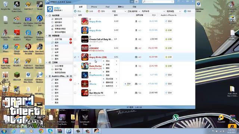
Task: Choose the delete entry in context menu
Action: pyautogui.click(x=111, y=68)
